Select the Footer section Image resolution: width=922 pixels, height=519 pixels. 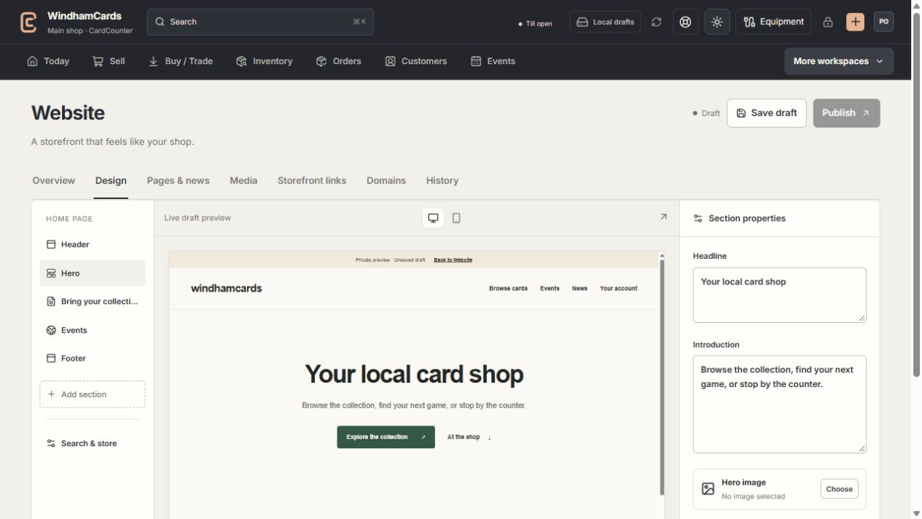pyautogui.click(x=93, y=359)
